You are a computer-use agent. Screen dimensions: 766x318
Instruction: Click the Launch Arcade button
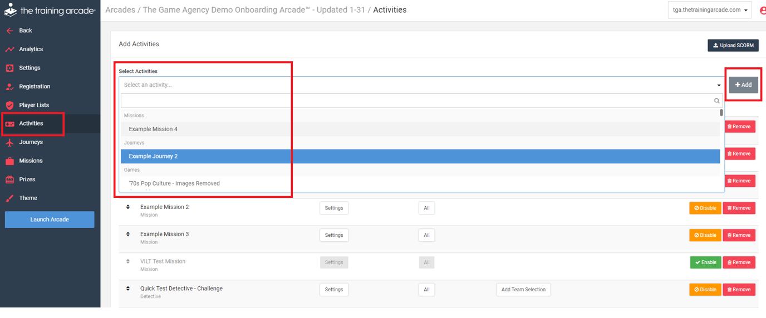click(50, 220)
